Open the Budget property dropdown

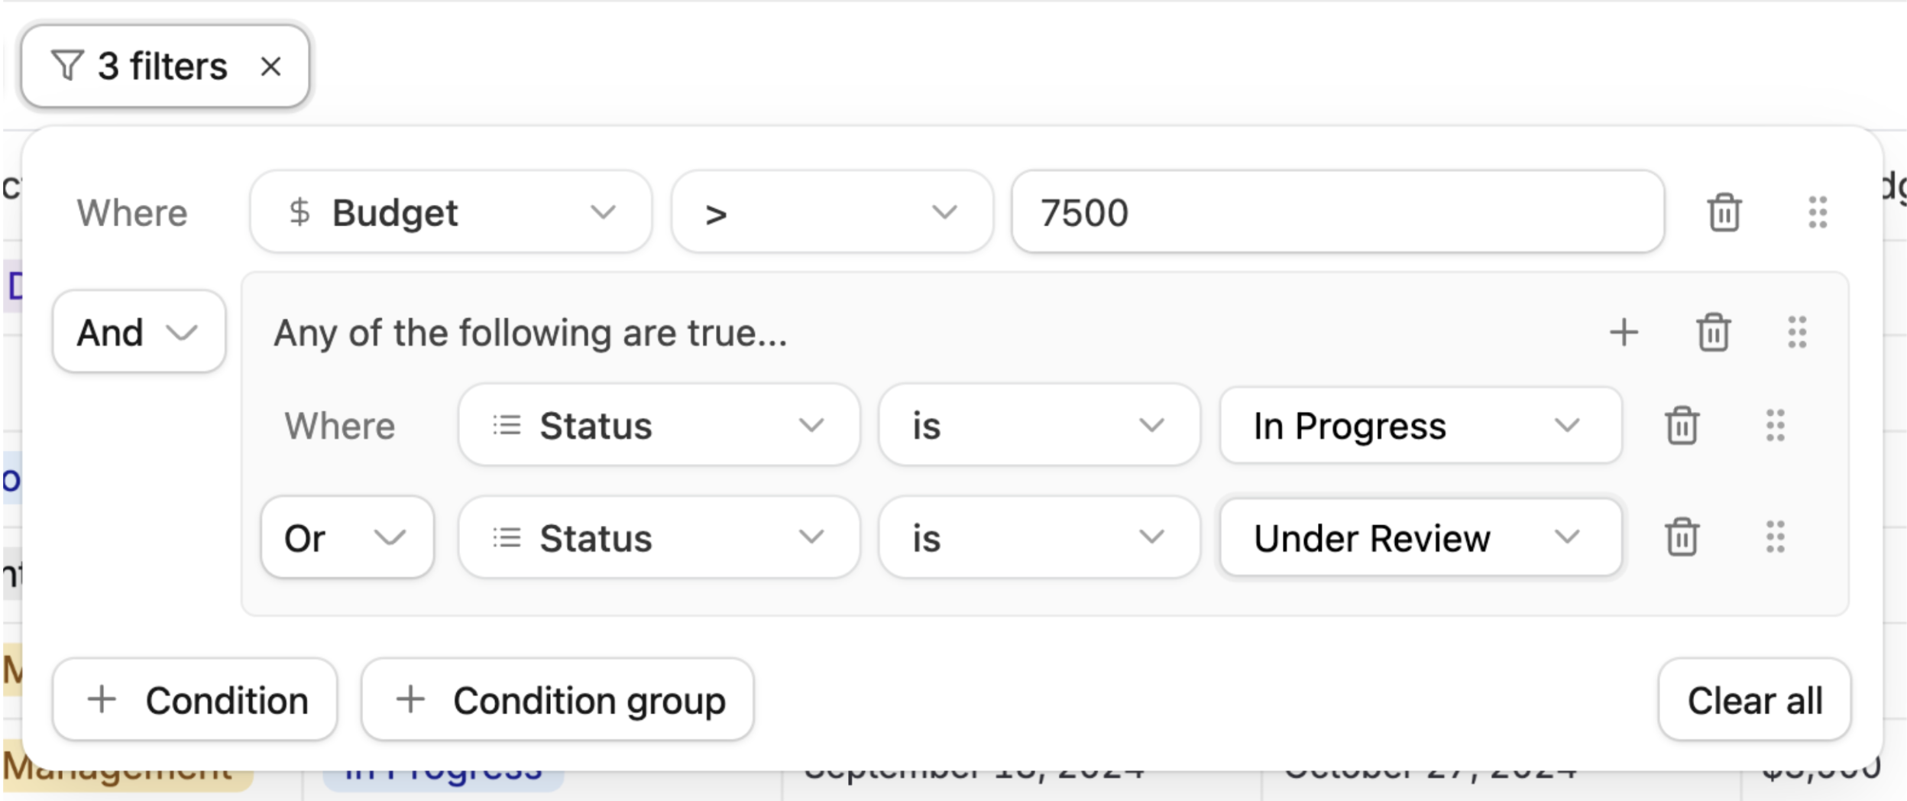click(x=451, y=212)
